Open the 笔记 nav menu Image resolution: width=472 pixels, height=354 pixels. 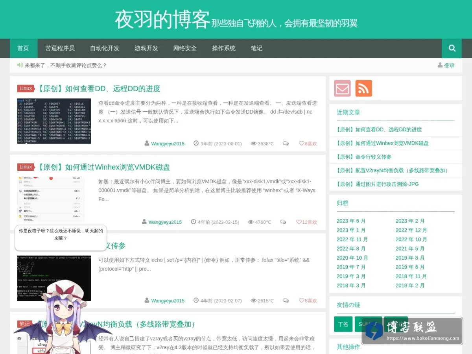tap(256, 48)
